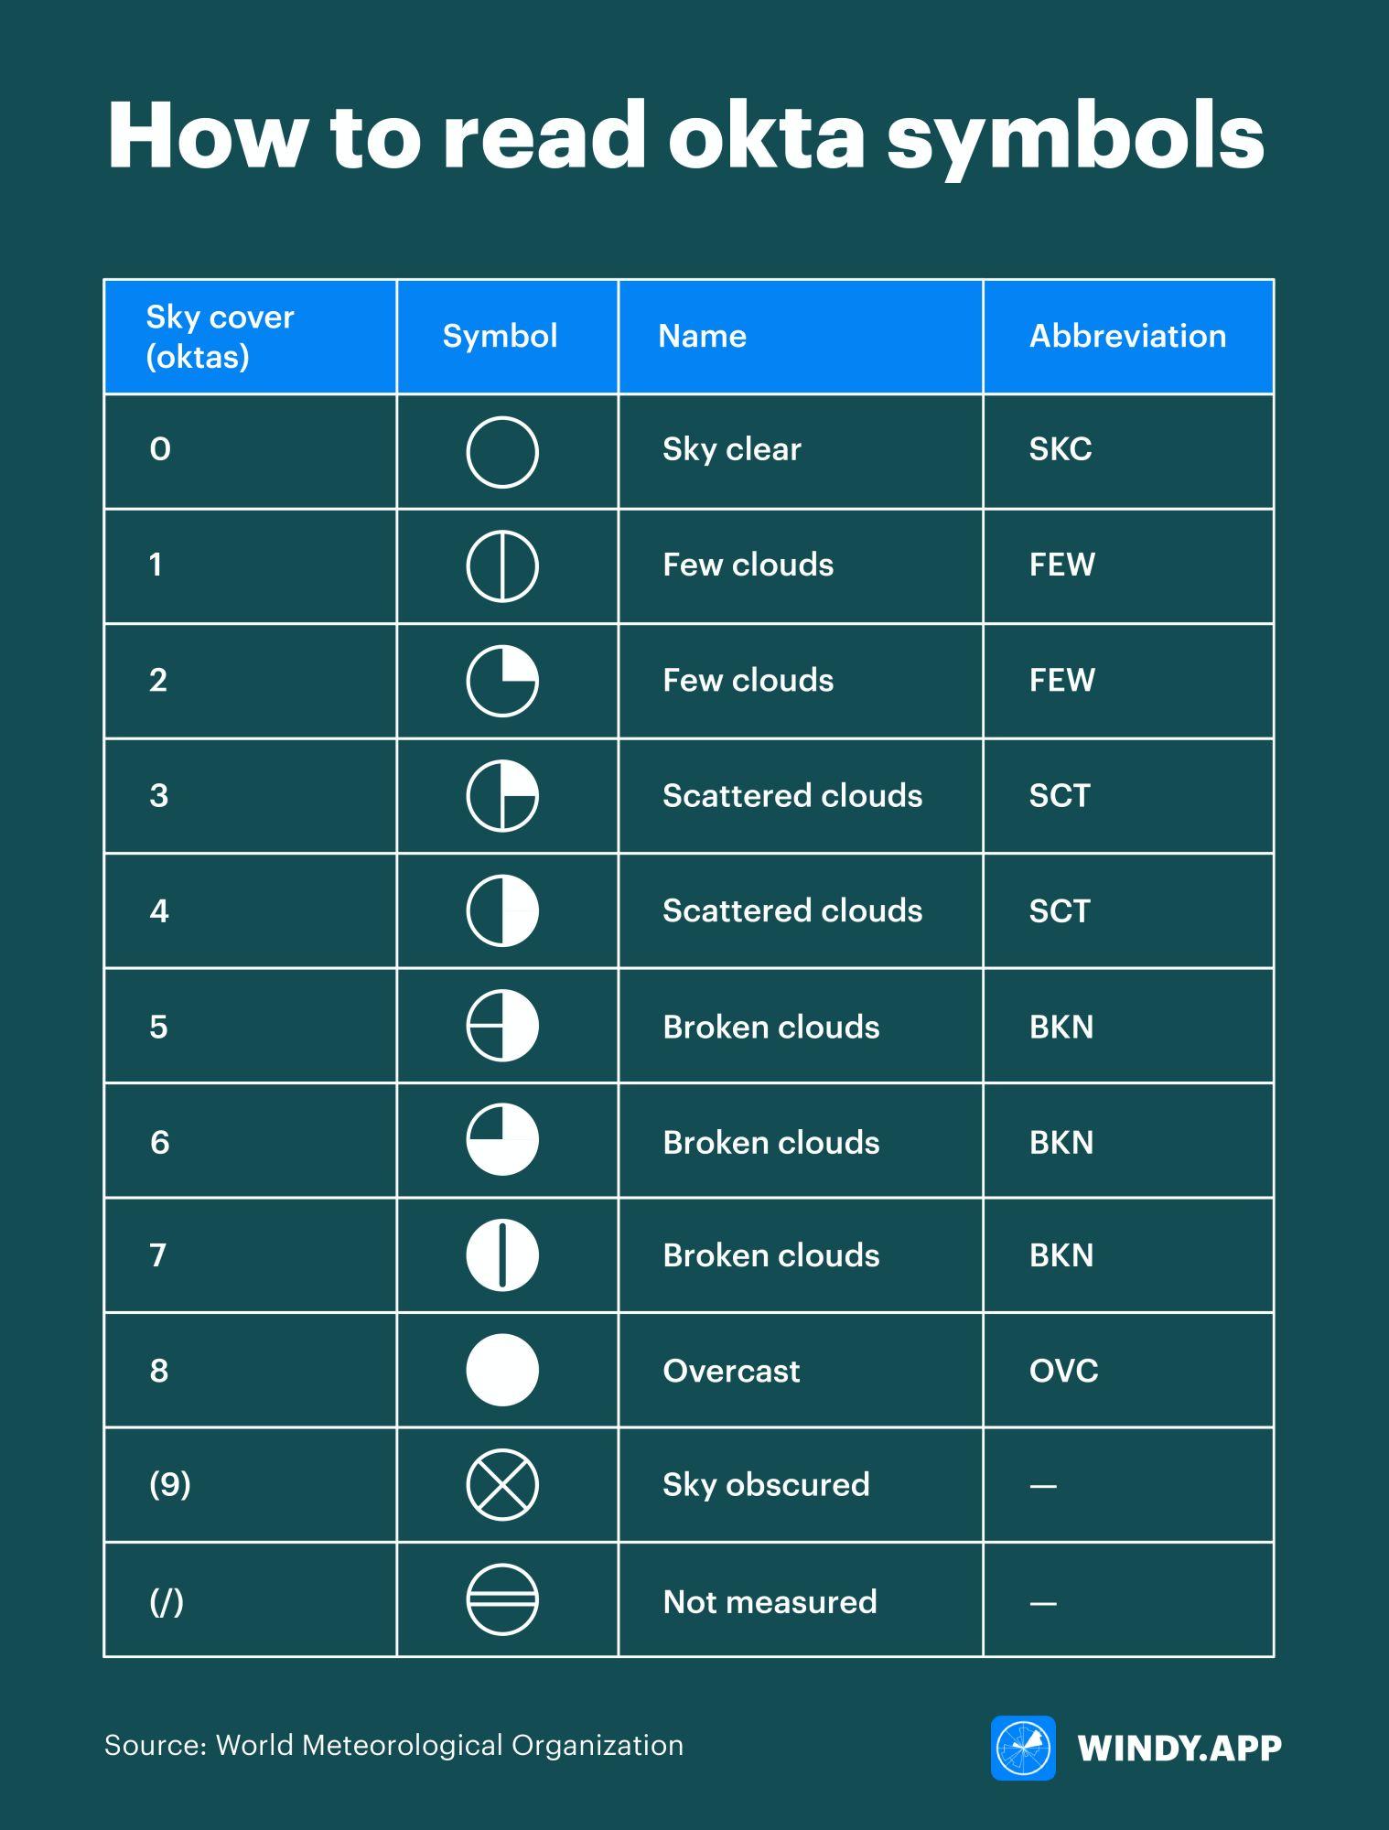Click the half-filled four okta symbol
This screenshot has height=1830, width=1389.
click(502, 911)
